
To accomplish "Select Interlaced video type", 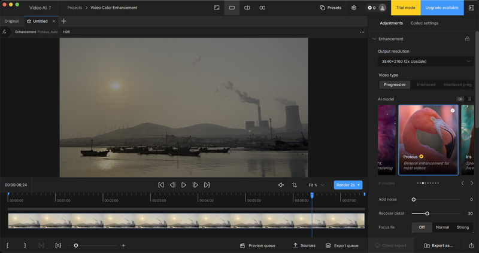I will coord(426,84).
